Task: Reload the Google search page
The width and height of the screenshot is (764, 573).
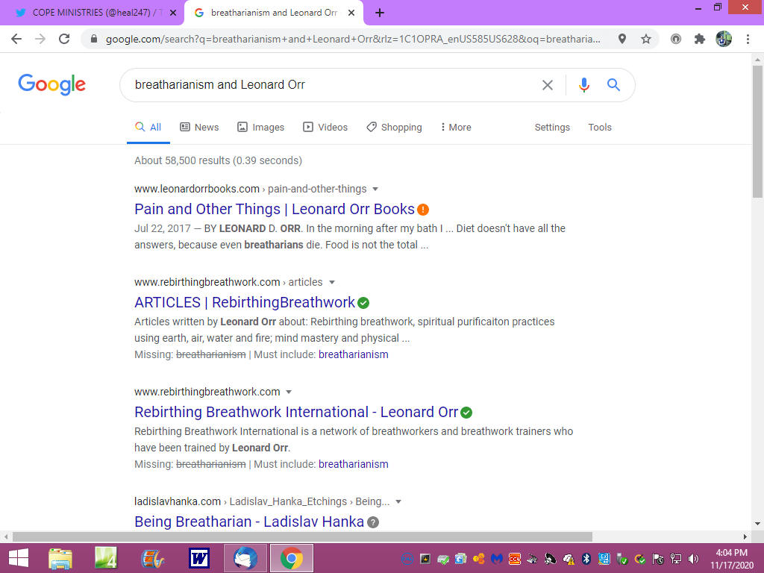Action: [x=64, y=39]
